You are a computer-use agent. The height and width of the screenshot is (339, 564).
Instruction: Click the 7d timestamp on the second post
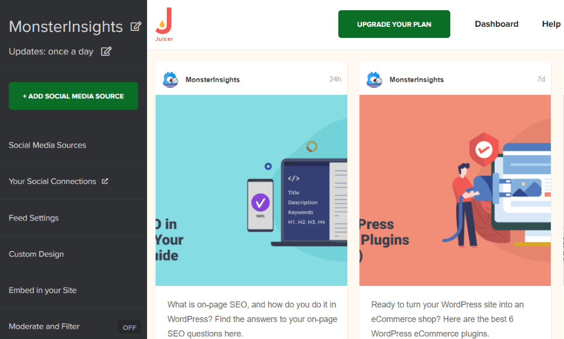click(541, 79)
